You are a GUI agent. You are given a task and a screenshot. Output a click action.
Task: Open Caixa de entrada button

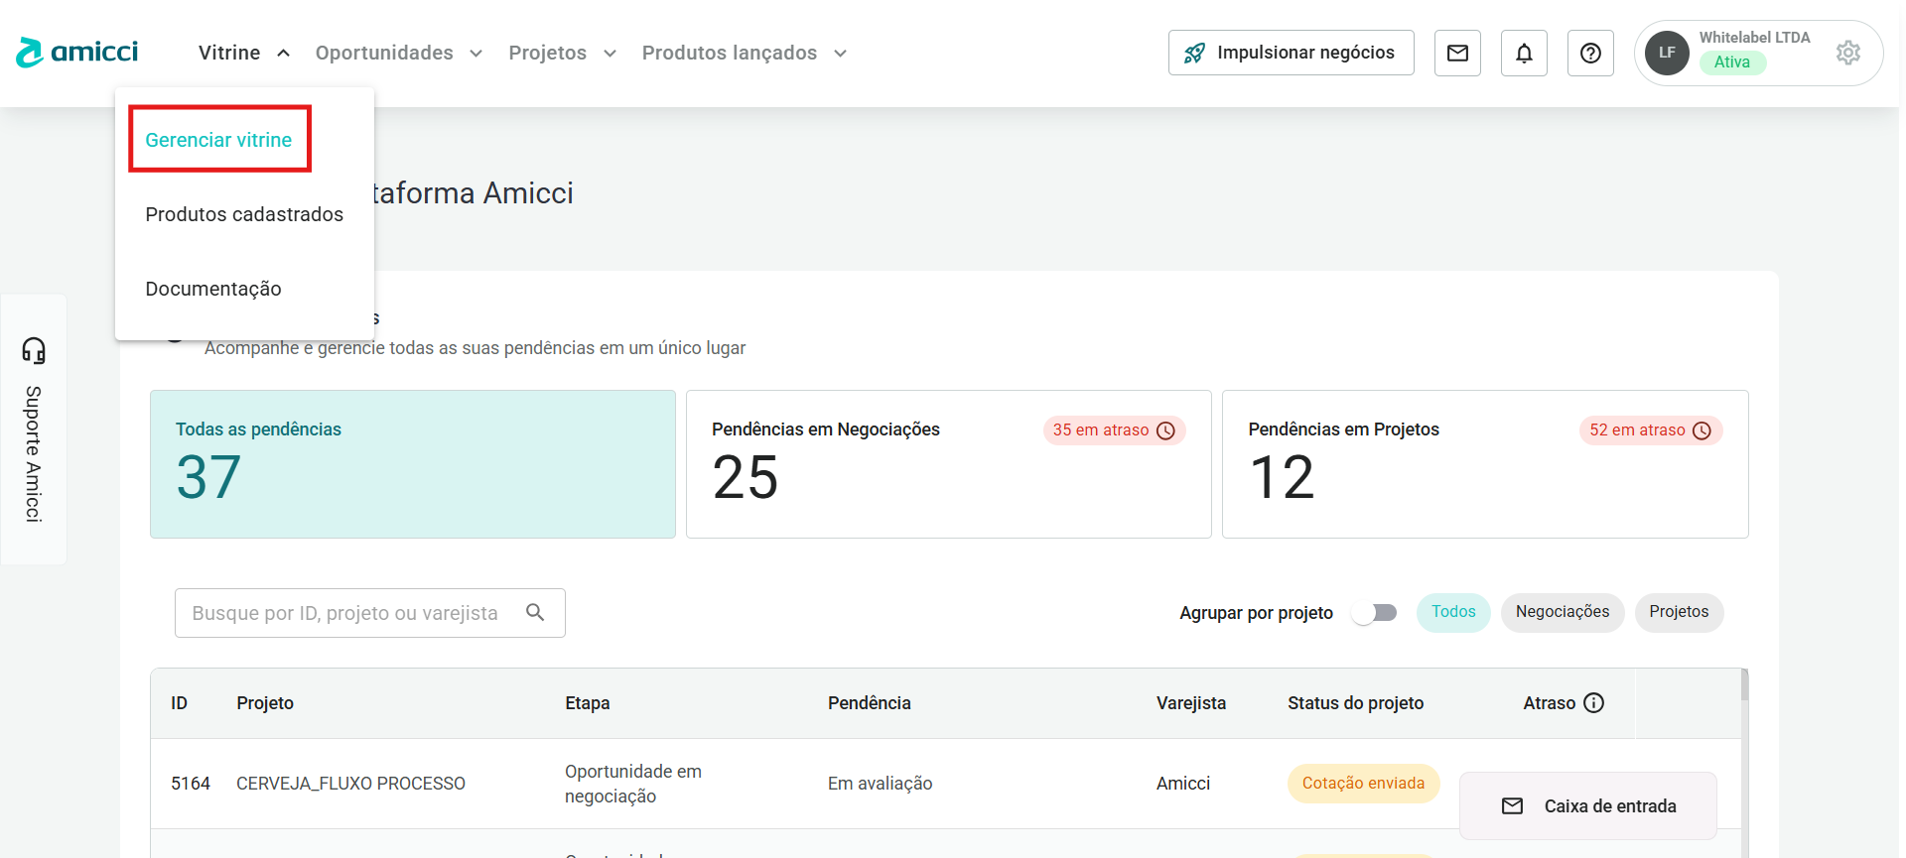[1588, 806]
